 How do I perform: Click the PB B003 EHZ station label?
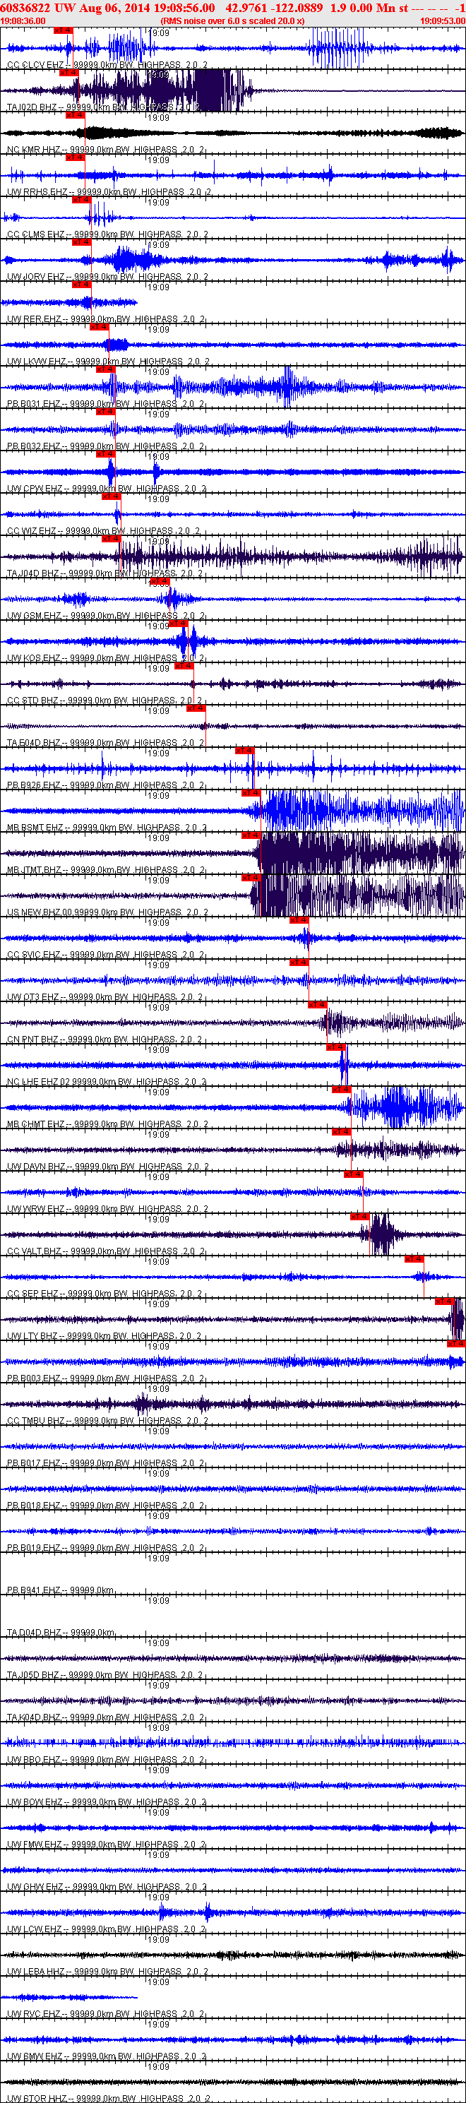[x=105, y=1378]
